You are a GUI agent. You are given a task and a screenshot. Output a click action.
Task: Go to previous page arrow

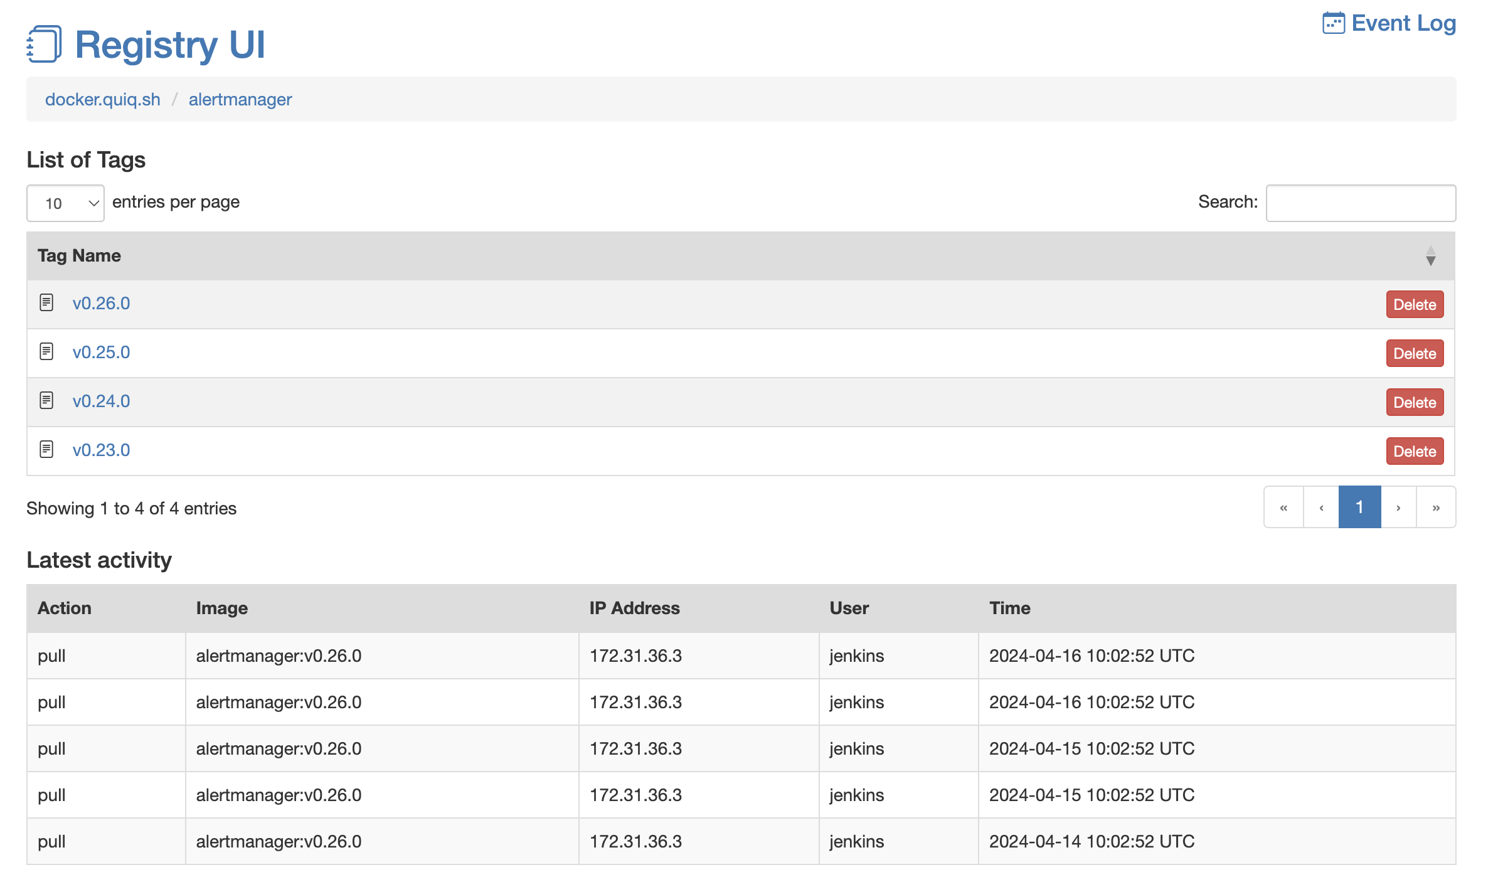(x=1321, y=507)
